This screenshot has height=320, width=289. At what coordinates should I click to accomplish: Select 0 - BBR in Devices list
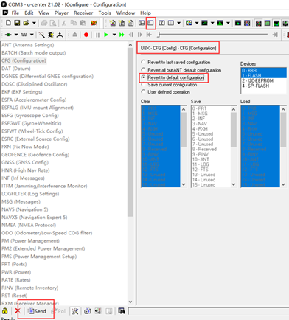(263, 70)
